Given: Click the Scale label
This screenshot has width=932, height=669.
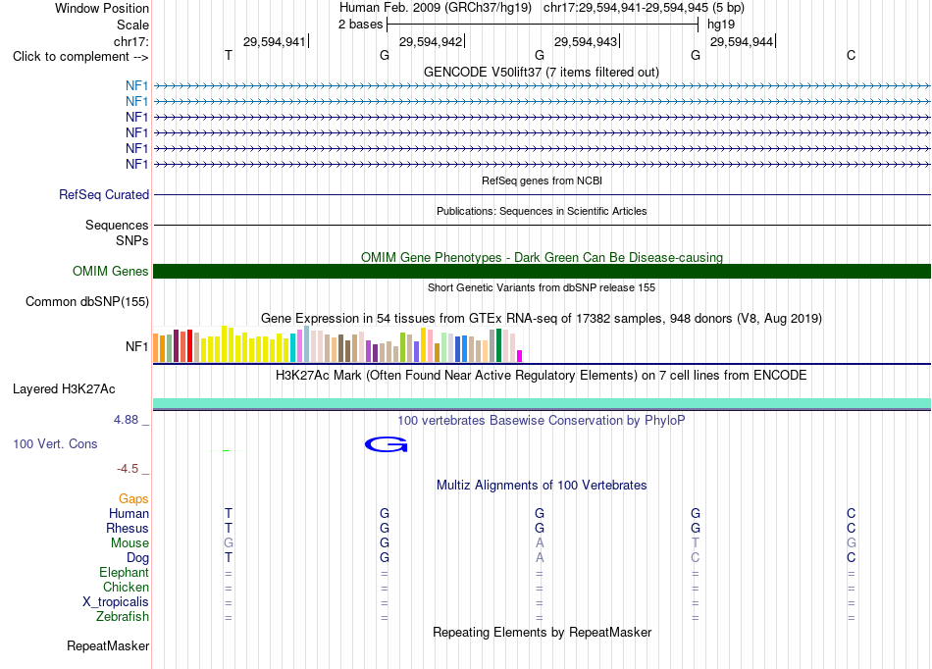Looking at the screenshot, I should (x=132, y=25).
